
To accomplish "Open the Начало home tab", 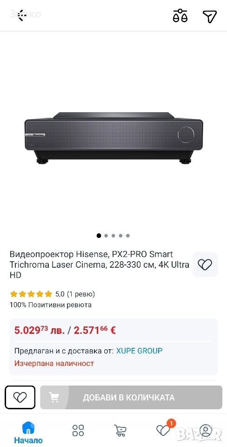I will pyautogui.click(x=28, y=432).
